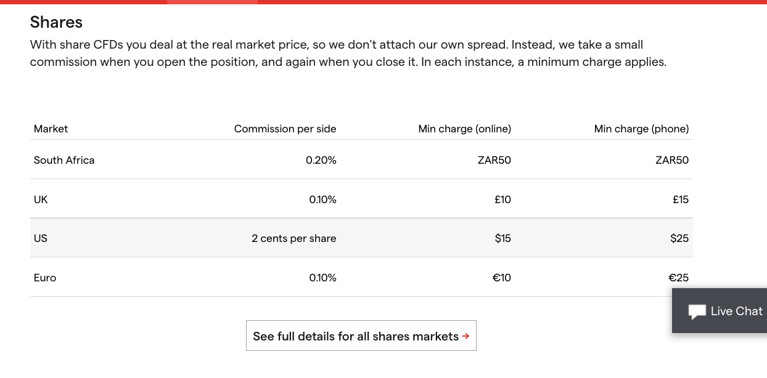Viewport: 767px width, 378px height.
Task: Click the Min charge (online) column header
Action: click(464, 129)
